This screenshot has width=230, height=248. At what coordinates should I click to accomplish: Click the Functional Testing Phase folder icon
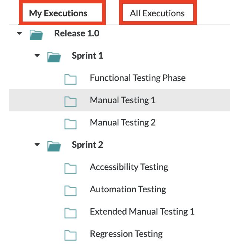[x=70, y=79]
